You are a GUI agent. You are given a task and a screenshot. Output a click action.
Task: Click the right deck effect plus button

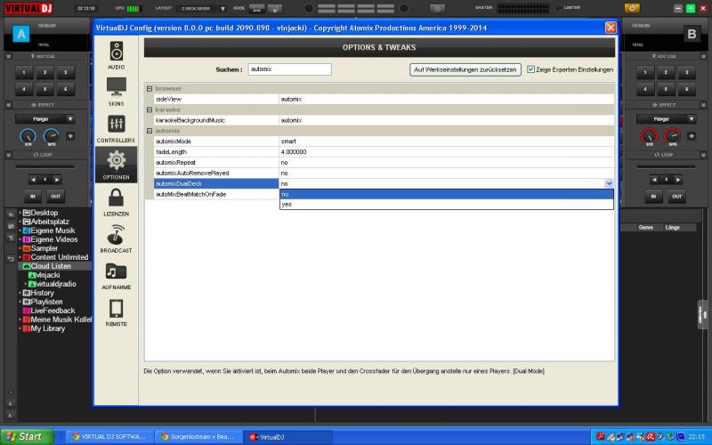point(692,136)
